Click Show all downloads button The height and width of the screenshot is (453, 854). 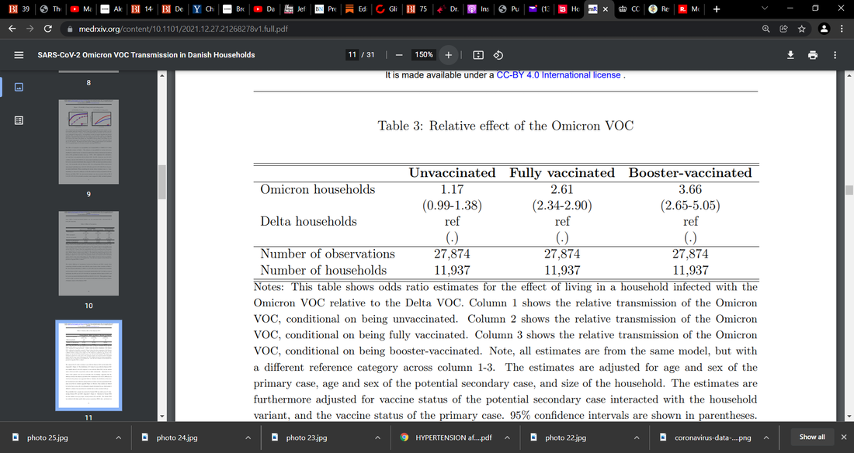812,437
